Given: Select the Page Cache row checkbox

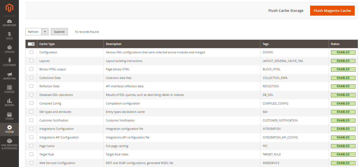Looking at the screenshot, I should 31,146.
